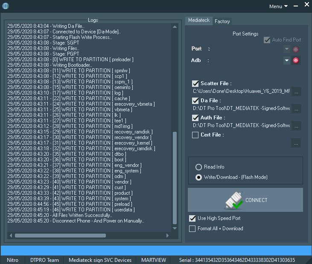Click the Port scan icon
Screen dimensions: 312x264
[296, 49]
